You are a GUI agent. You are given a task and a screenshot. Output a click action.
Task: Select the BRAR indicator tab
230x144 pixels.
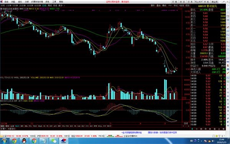point(40,126)
